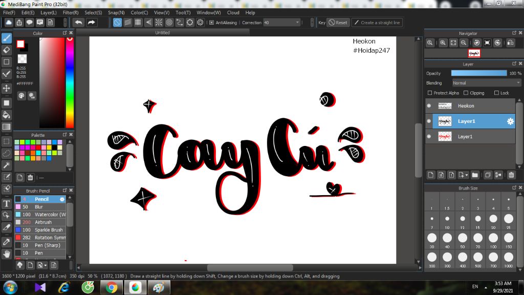524x295 pixels.
Task: Select the Text tool
Action: click(6, 203)
